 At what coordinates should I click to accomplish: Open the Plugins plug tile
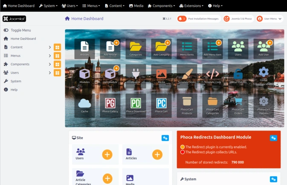[x=136, y=76]
